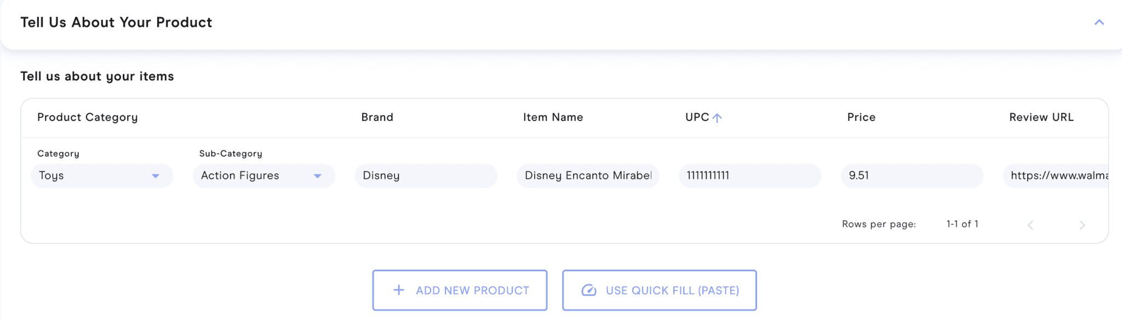
Task: Click the Item Name column header
Action: point(553,117)
